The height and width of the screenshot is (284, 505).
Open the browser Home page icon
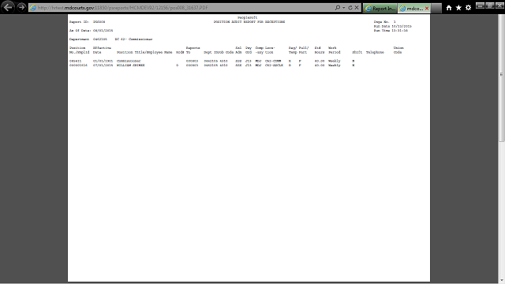pos(449,8)
